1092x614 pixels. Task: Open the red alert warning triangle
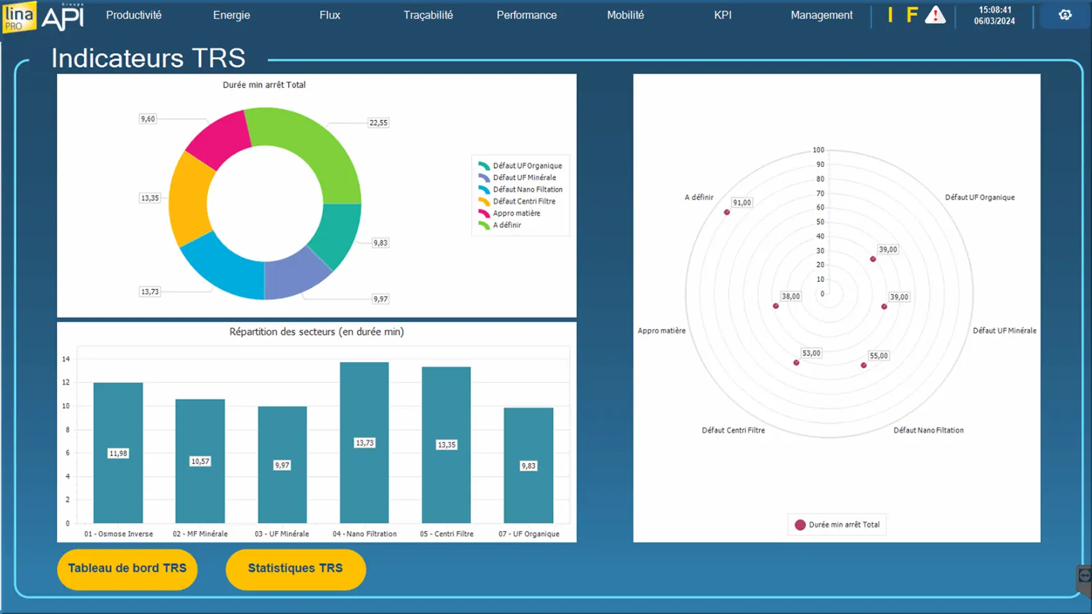coord(935,15)
